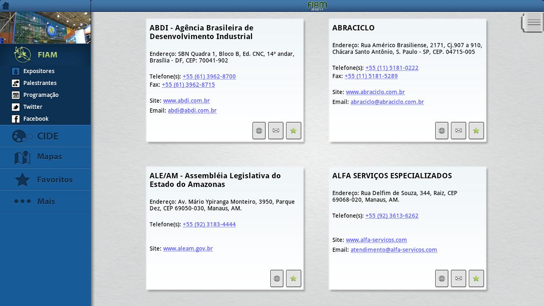This screenshot has height=306, width=544.
Task: Visit www.alfa-servicos.com link
Action: (376, 240)
